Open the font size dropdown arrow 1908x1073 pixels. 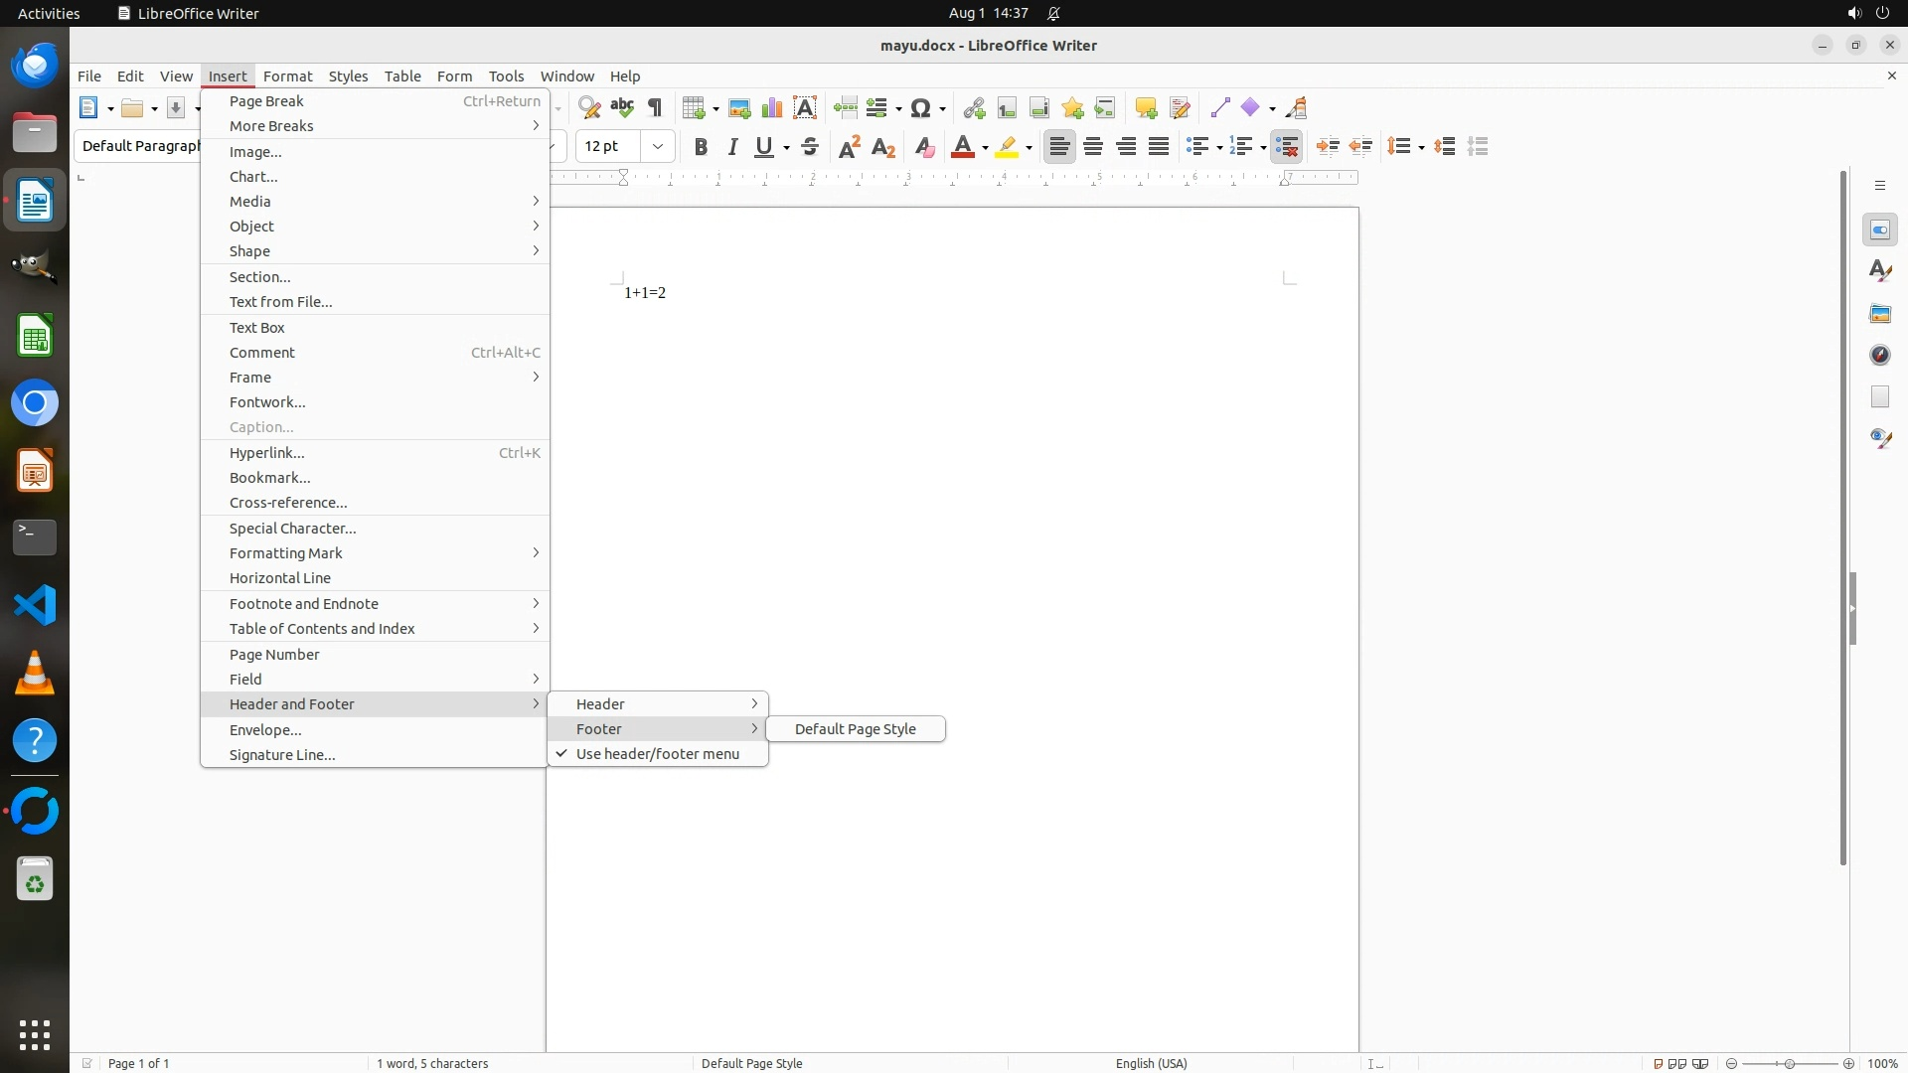pos(658,147)
